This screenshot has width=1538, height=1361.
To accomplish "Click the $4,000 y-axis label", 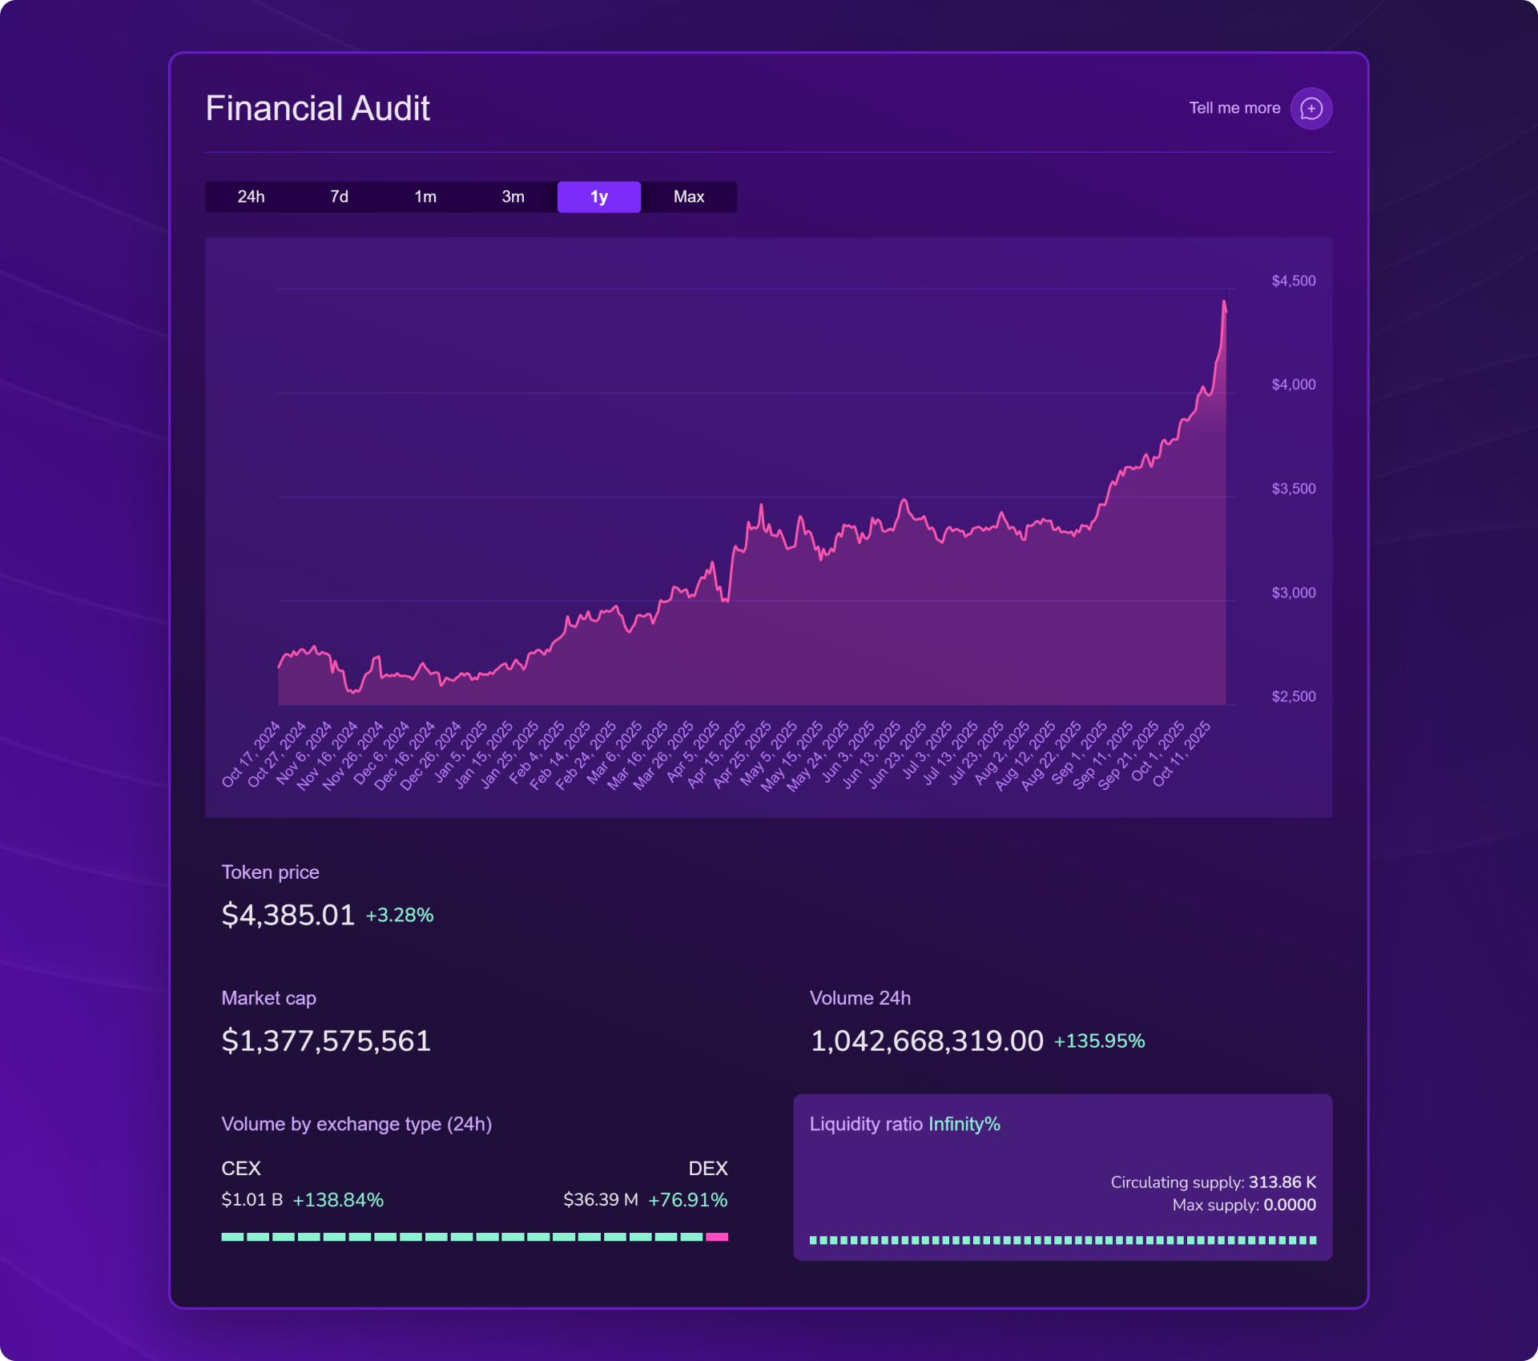I will tap(1293, 385).
